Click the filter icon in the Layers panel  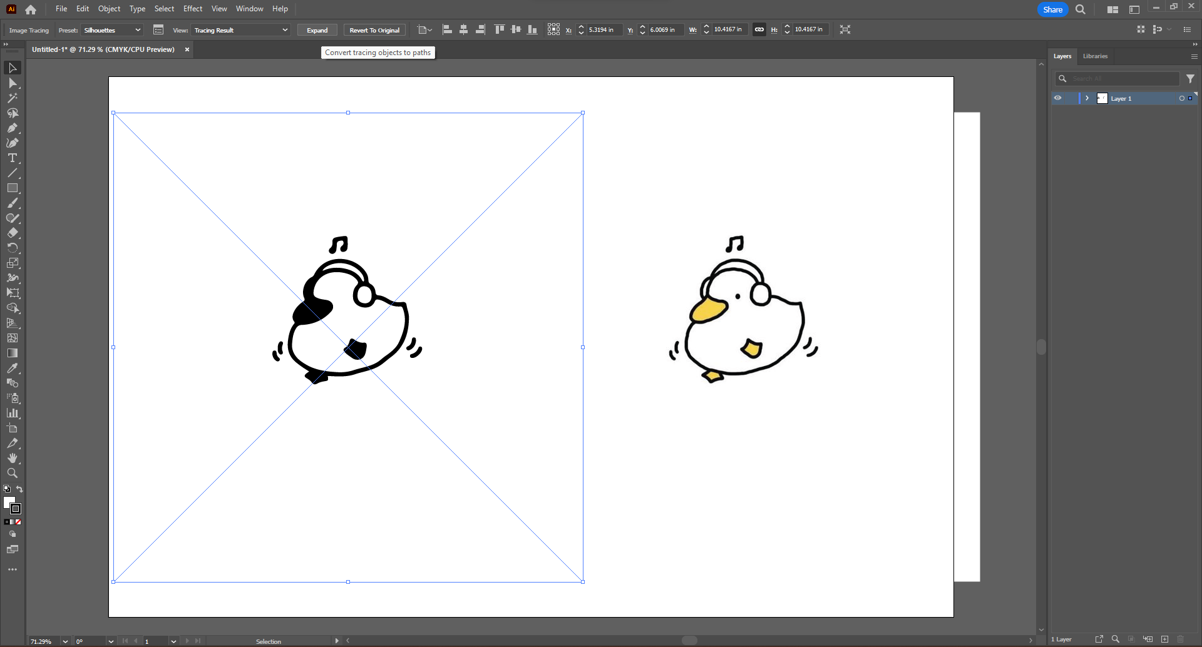click(1191, 78)
